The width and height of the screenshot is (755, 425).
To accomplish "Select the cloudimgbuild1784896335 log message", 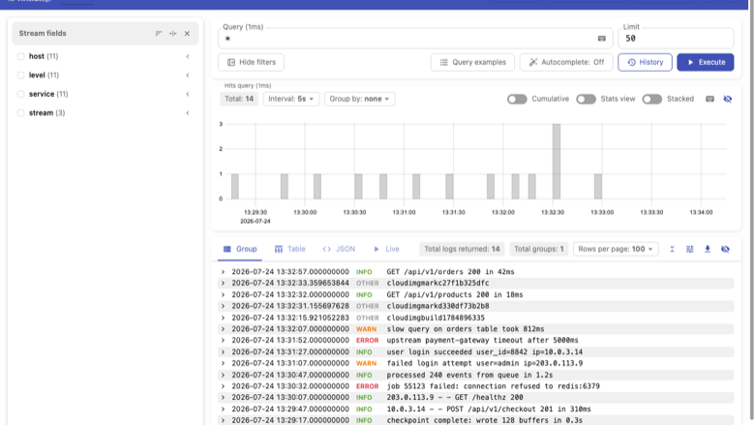I will click(x=436, y=318).
